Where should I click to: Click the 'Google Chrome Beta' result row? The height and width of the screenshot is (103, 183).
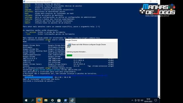[44, 45]
